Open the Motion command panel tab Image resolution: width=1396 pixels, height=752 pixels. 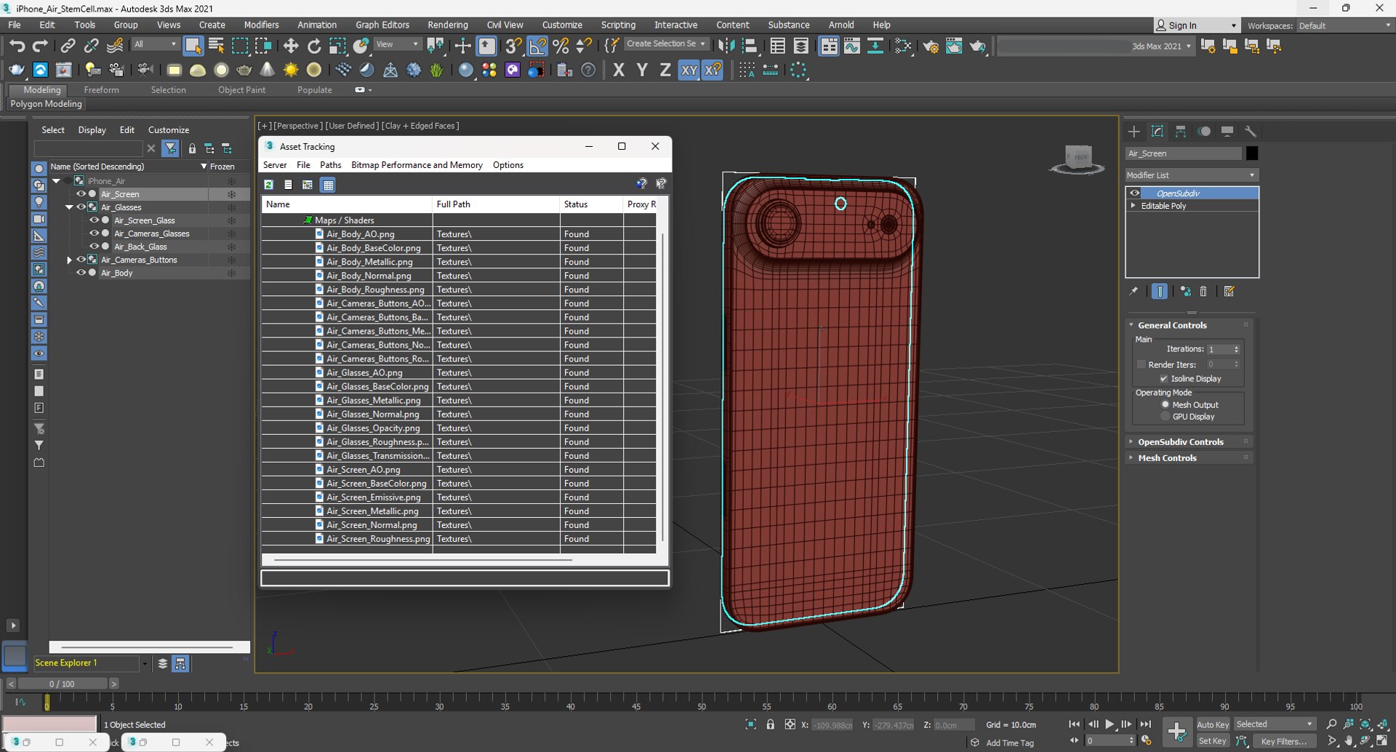1204,132
